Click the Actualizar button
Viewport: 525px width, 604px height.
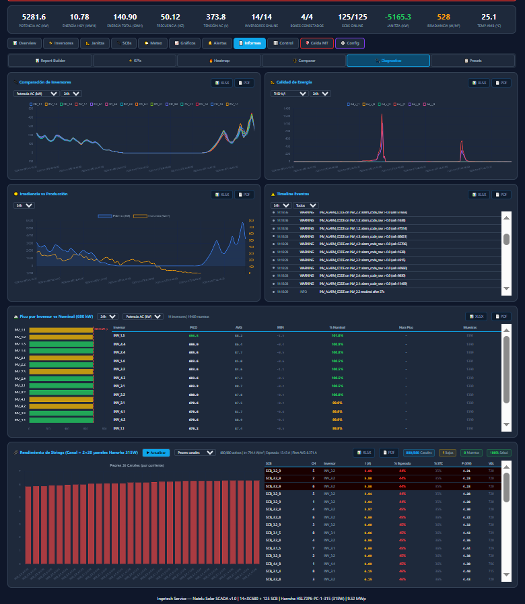tap(156, 452)
